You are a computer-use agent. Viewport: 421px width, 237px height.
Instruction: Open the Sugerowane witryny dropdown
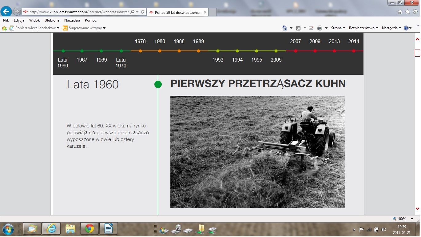pyautogui.click(x=84, y=28)
